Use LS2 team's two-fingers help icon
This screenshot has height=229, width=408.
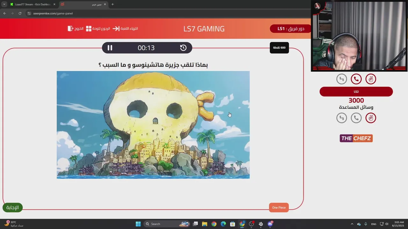pyautogui.click(x=371, y=118)
